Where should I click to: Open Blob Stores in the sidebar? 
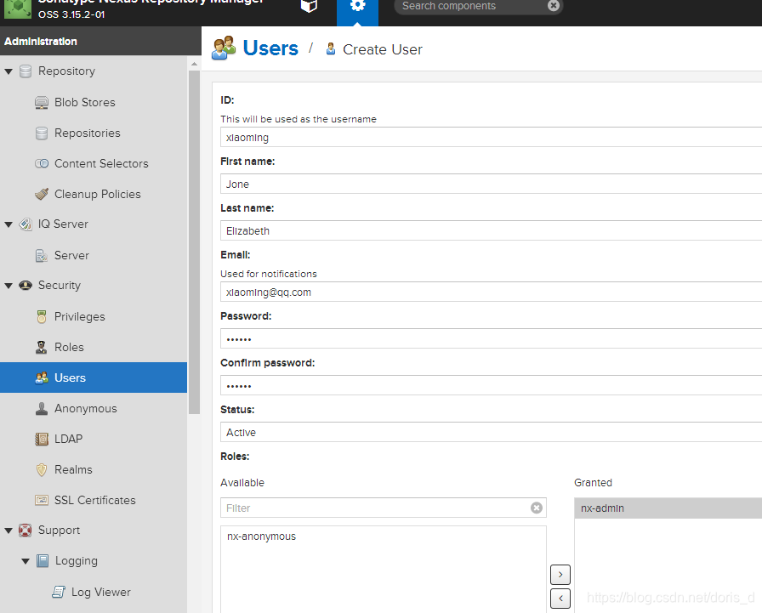click(84, 103)
